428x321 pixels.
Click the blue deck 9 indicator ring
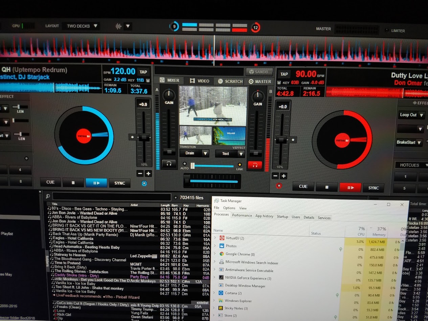coord(174,26)
